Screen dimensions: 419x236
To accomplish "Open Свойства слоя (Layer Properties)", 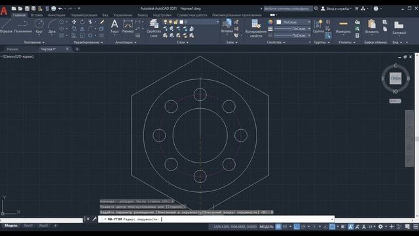I will coord(154,28).
